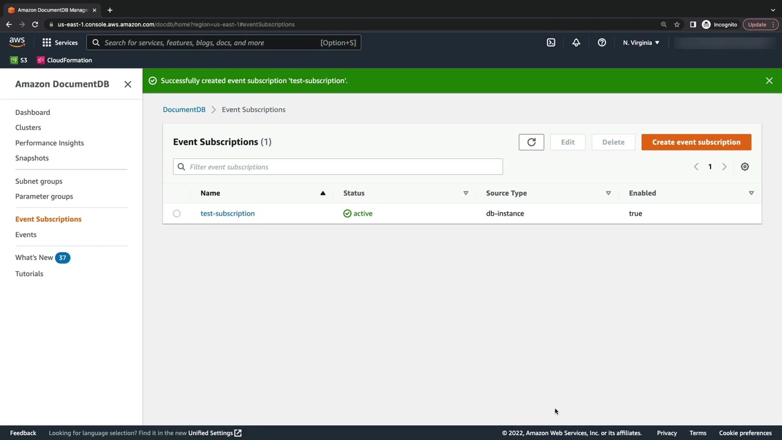Open Tutorials in the sidebar
This screenshot has width=782, height=440.
click(29, 274)
